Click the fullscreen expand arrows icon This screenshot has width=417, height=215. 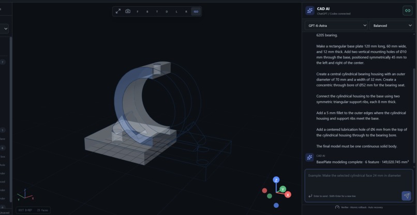coord(118,11)
